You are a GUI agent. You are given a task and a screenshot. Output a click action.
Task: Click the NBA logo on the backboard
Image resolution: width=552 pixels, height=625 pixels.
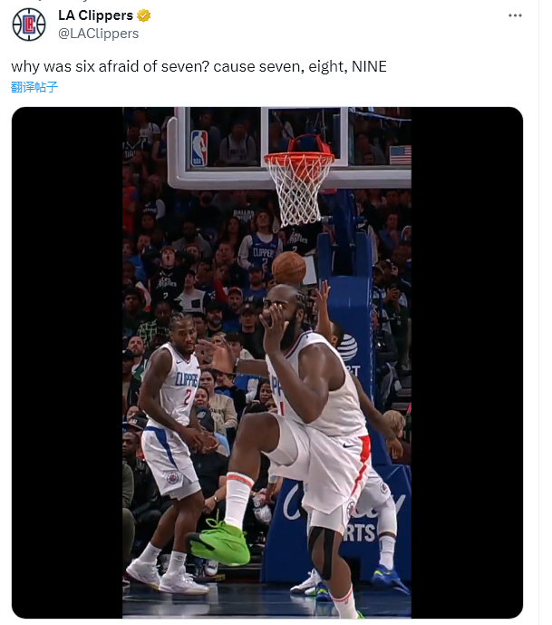199,148
